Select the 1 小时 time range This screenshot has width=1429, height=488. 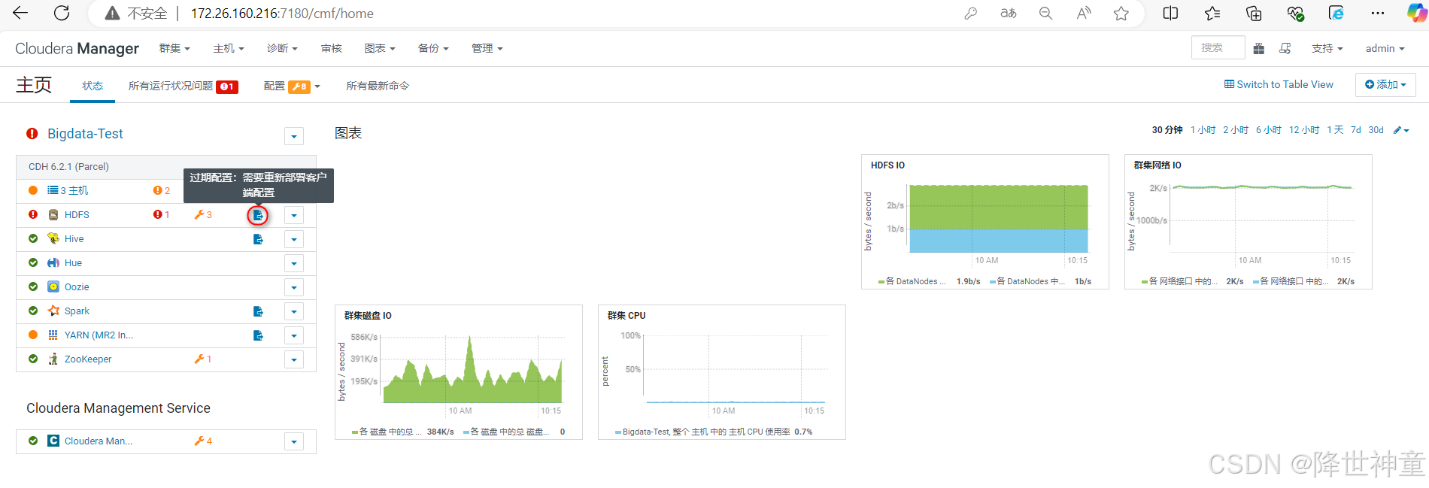click(x=1203, y=130)
